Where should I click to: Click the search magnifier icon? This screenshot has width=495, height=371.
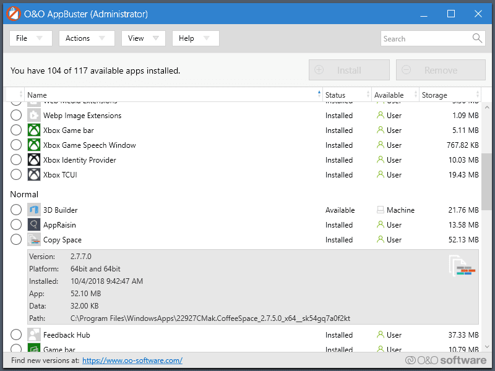pyautogui.click(x=477, y=38)
